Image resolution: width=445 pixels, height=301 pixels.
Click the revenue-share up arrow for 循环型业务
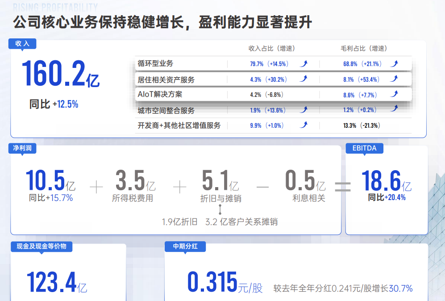coord(304,63)
